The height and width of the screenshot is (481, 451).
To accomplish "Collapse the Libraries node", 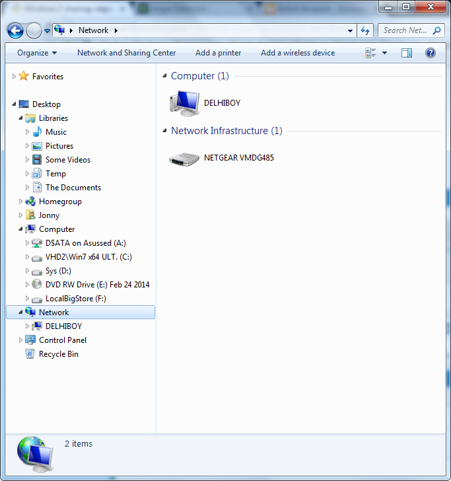I will click(x=20, y=118).
